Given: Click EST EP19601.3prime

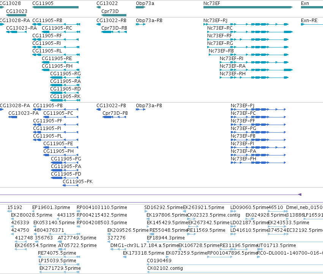Looking at the screenshot, I should tap(33, 211).
